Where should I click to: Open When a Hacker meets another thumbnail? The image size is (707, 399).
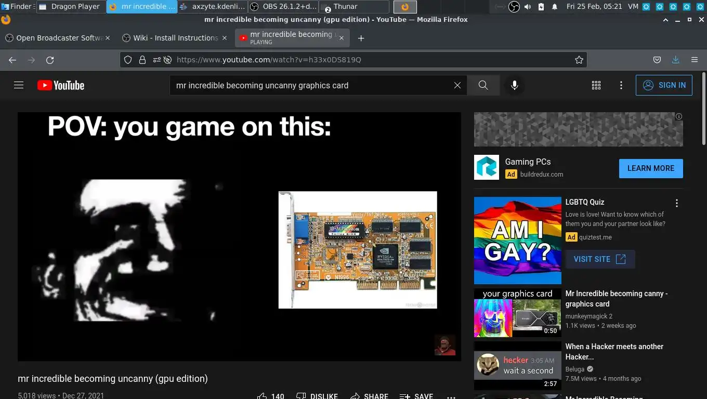(x=518, y=366)
